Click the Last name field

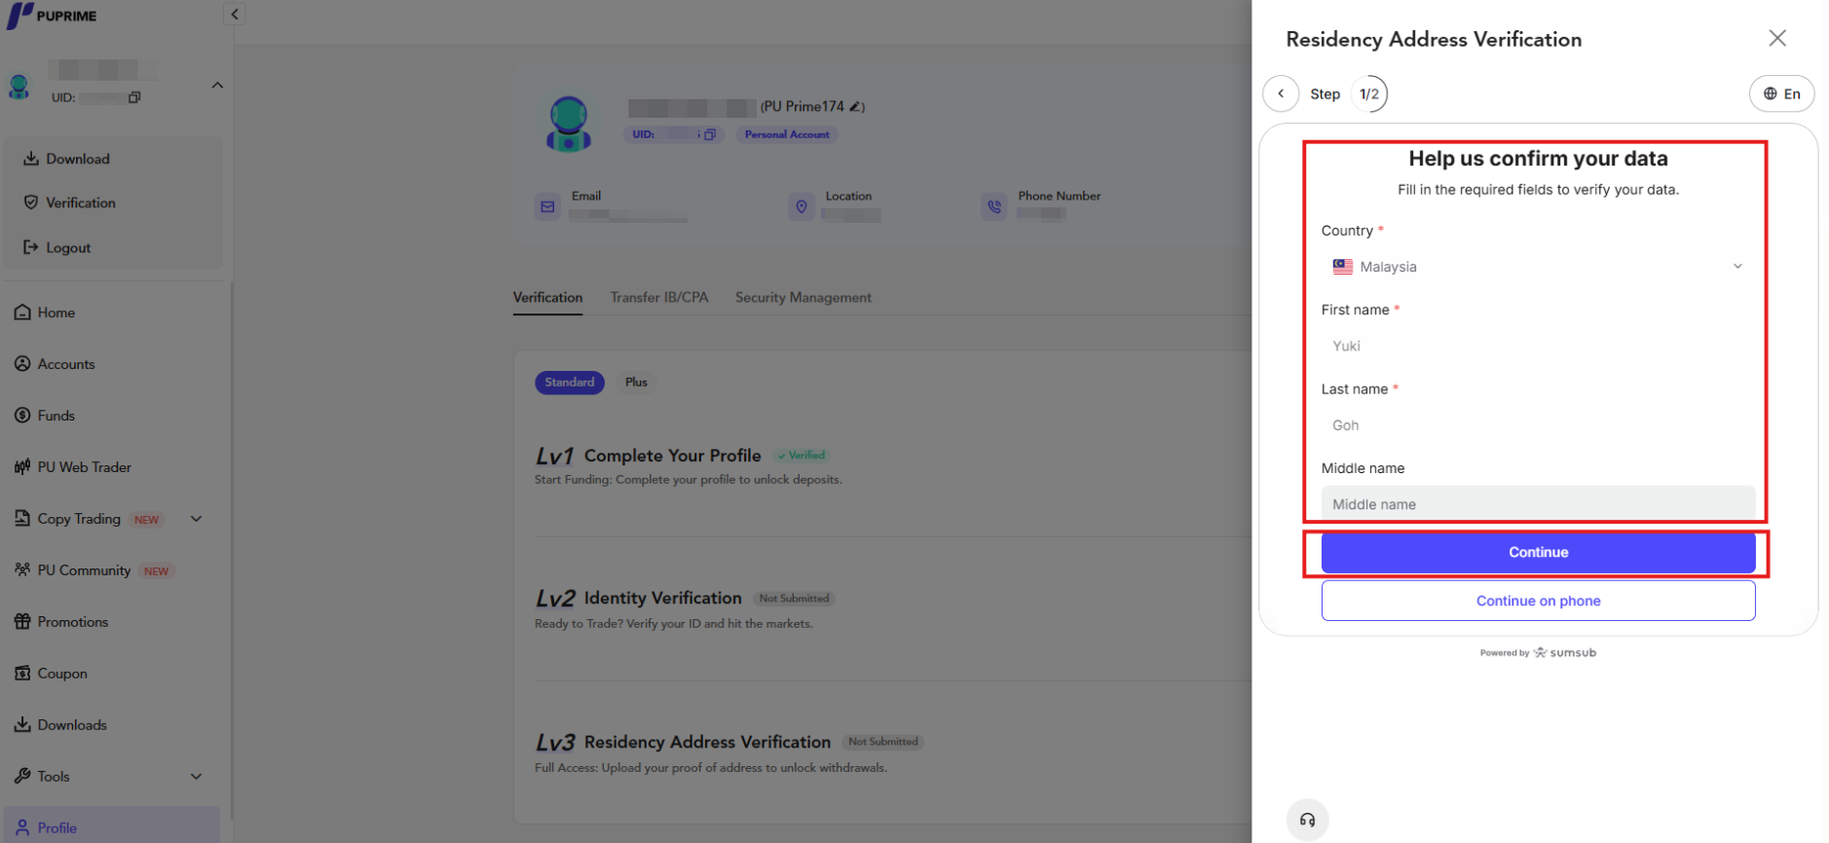pos(1538,425)
